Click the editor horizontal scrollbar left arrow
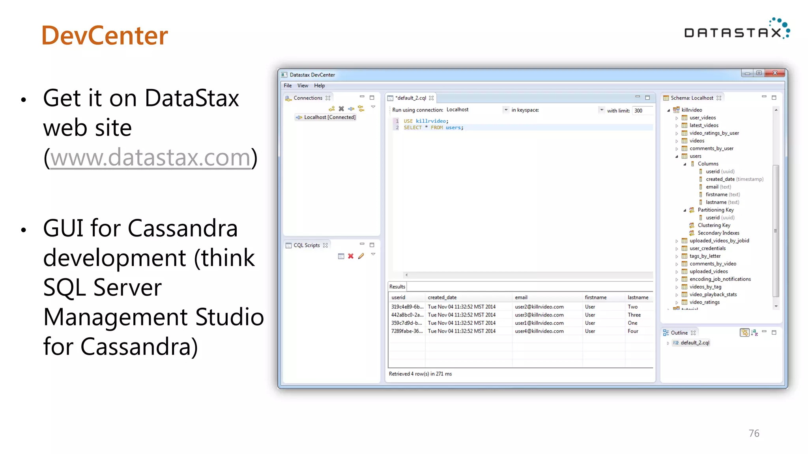808x454 pixels. click(x=406, y=275)
